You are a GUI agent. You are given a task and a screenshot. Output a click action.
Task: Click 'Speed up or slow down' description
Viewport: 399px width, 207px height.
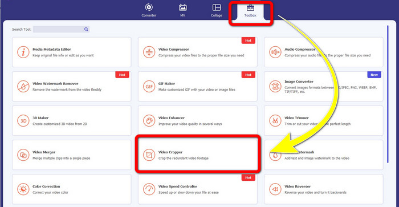(189, 193)
